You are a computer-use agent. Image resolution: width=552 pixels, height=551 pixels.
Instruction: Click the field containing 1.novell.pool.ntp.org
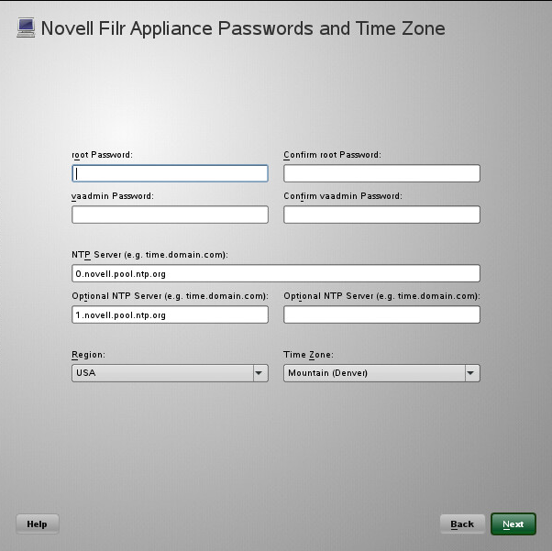point(170,314)
